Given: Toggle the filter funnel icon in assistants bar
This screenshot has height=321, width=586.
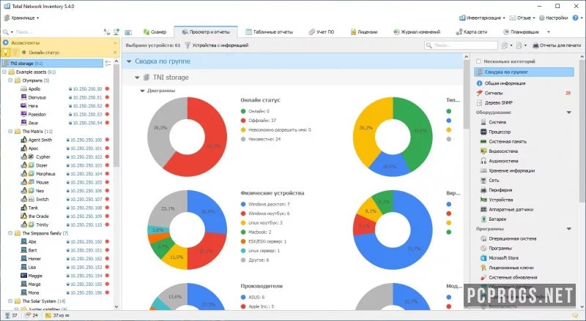Looking at the screenshot, I should pyautogui.click(x=15, y=53).
